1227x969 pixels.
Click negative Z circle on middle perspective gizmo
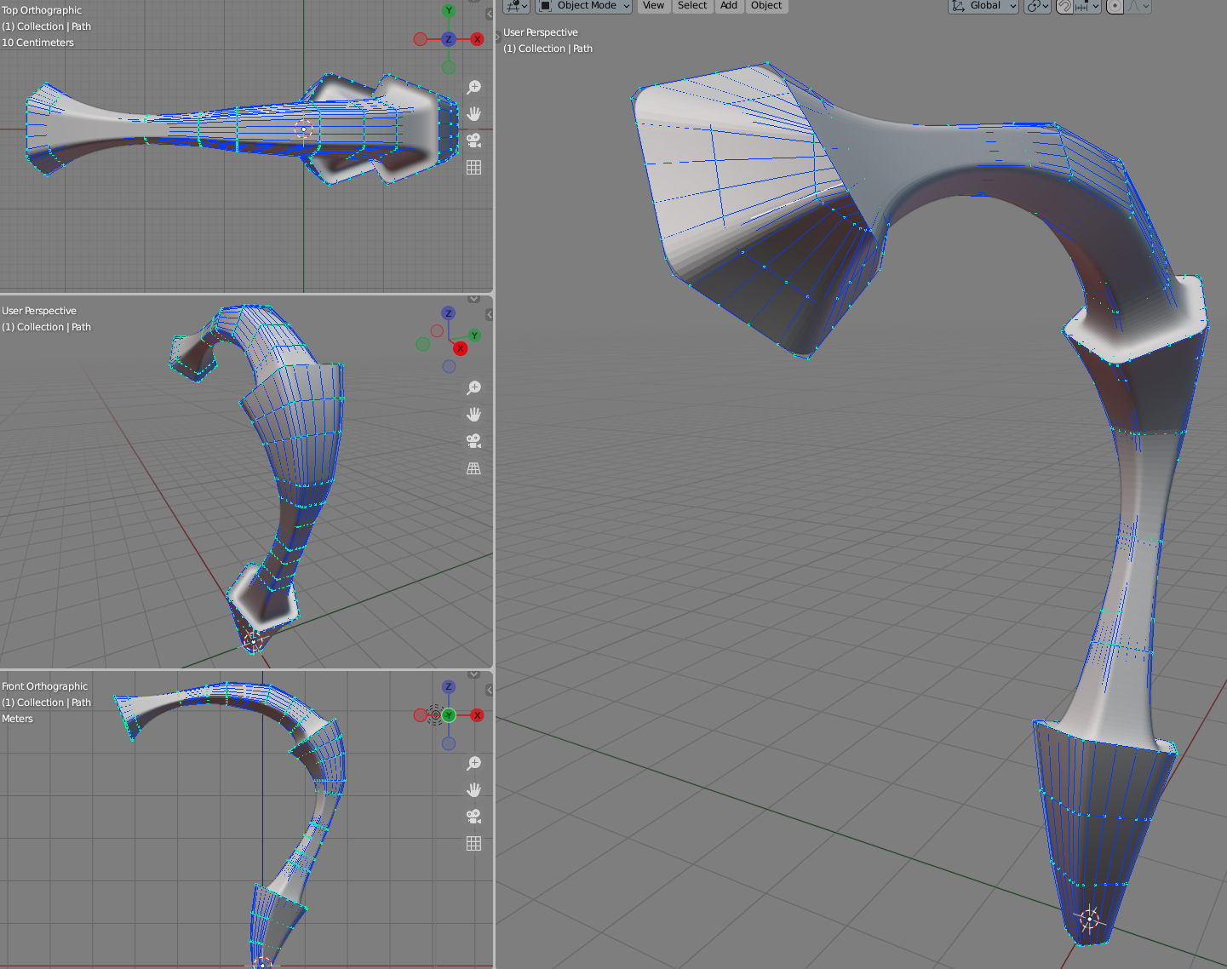point(449,366)
